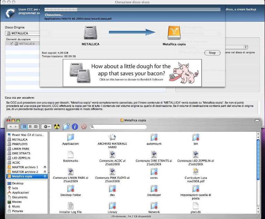Select Contenuto LED ZEPPELIN al 25ott2009 image
The height and width of the screenshot is (219, 265).
[x=196, y=154]
